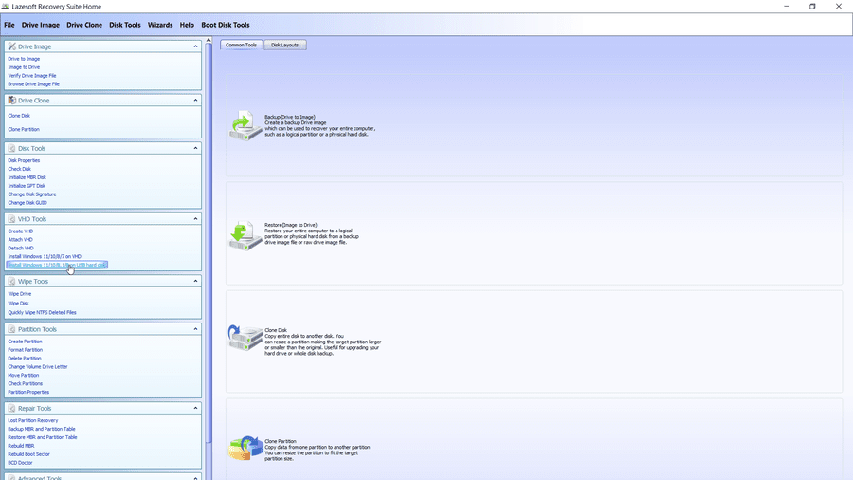Select Install Windows on VHD

coord(45,256)
